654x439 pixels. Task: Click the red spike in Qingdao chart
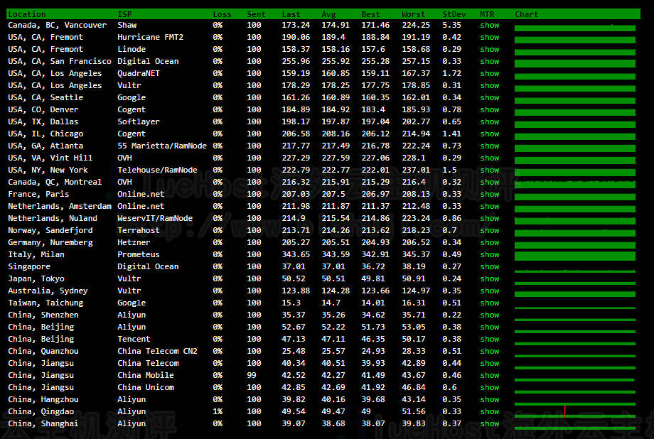[x=564, y=411]
